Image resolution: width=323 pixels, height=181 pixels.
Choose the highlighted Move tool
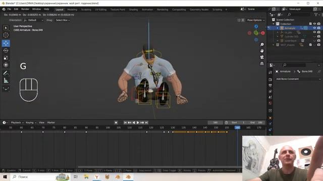(6, 43)
